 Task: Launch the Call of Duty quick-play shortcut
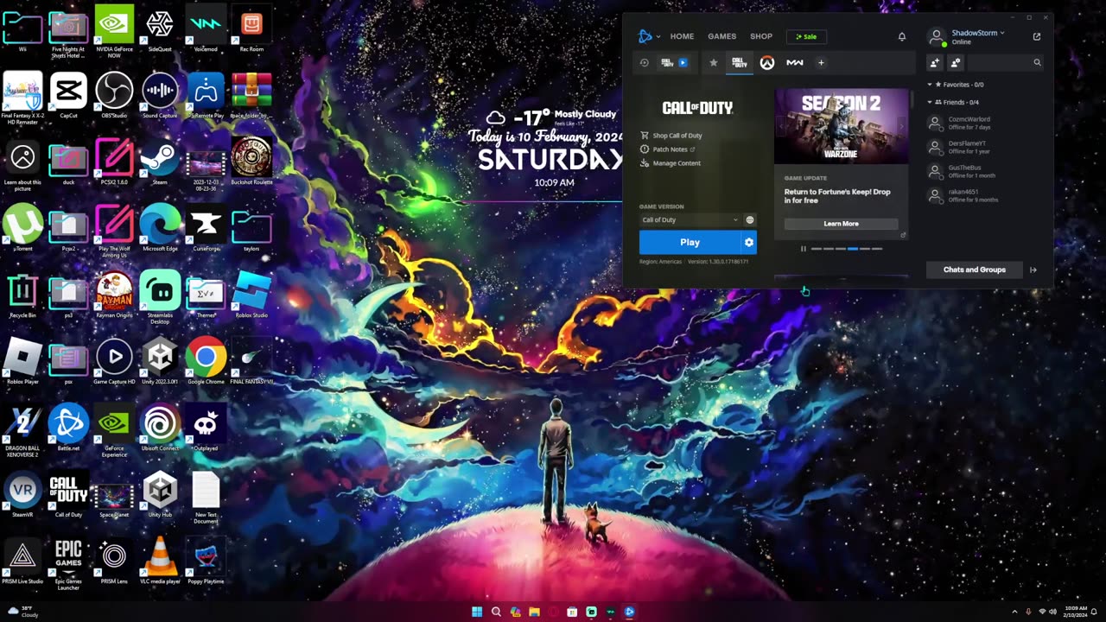(x=674, y=62)
